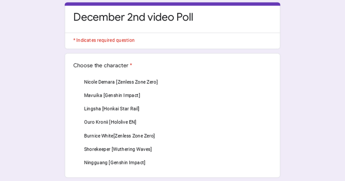Select the Shorekeeper option

coord(118,149)
